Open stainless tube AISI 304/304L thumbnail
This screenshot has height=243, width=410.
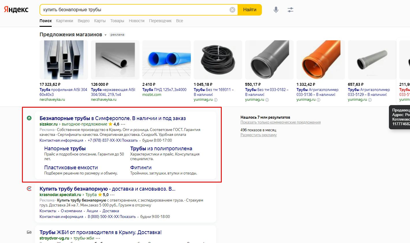[x=115, y=60]
